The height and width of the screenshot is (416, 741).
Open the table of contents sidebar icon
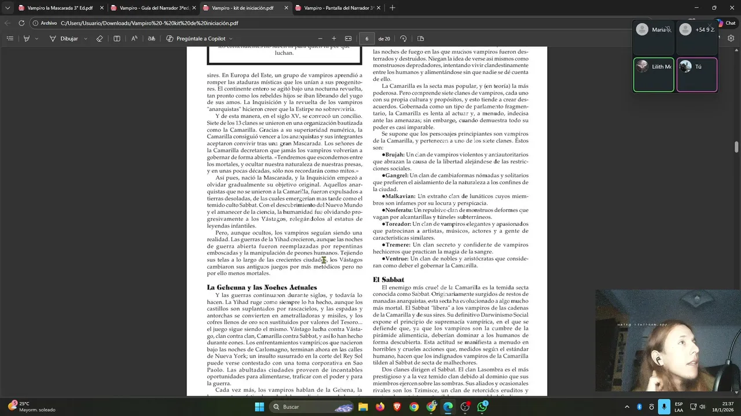[x=10, y=39]
